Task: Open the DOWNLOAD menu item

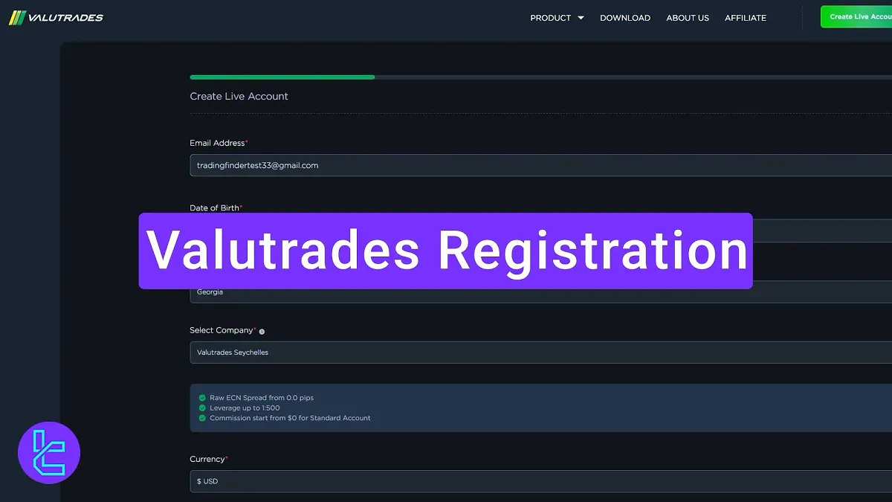Action: coord(625,17)
